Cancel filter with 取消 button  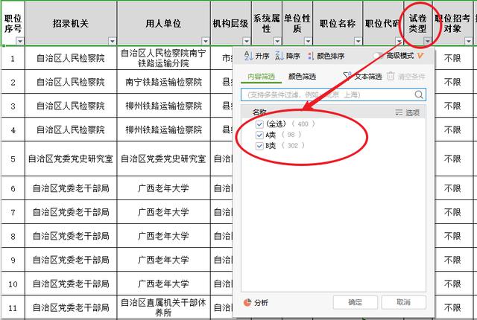click(x=403, y=302)
